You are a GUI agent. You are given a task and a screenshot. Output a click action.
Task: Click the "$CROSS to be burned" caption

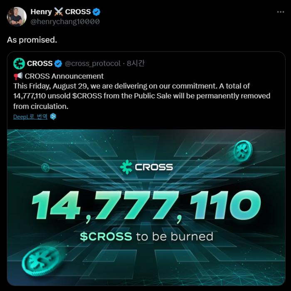146,237
